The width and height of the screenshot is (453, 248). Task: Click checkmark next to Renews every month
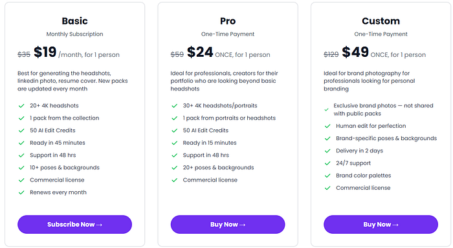click(21, 192)
